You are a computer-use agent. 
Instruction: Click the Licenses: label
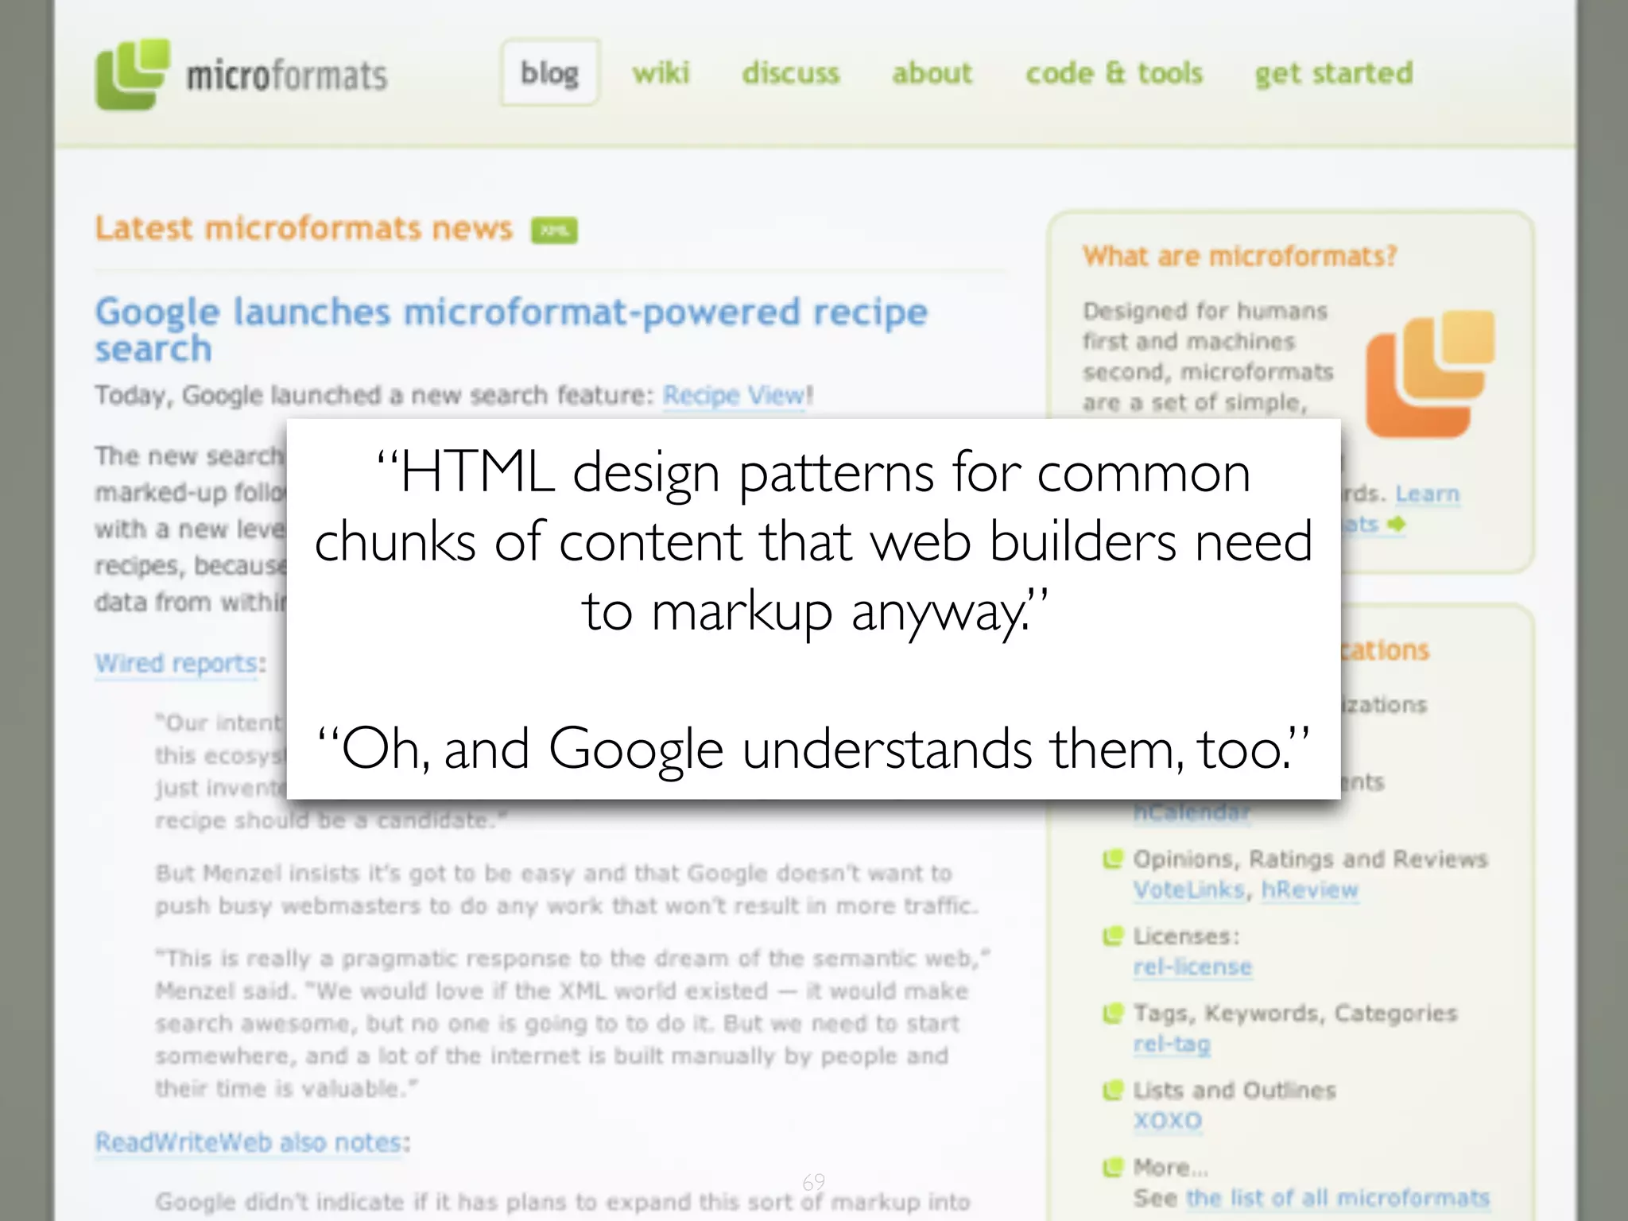(1186, 936)
